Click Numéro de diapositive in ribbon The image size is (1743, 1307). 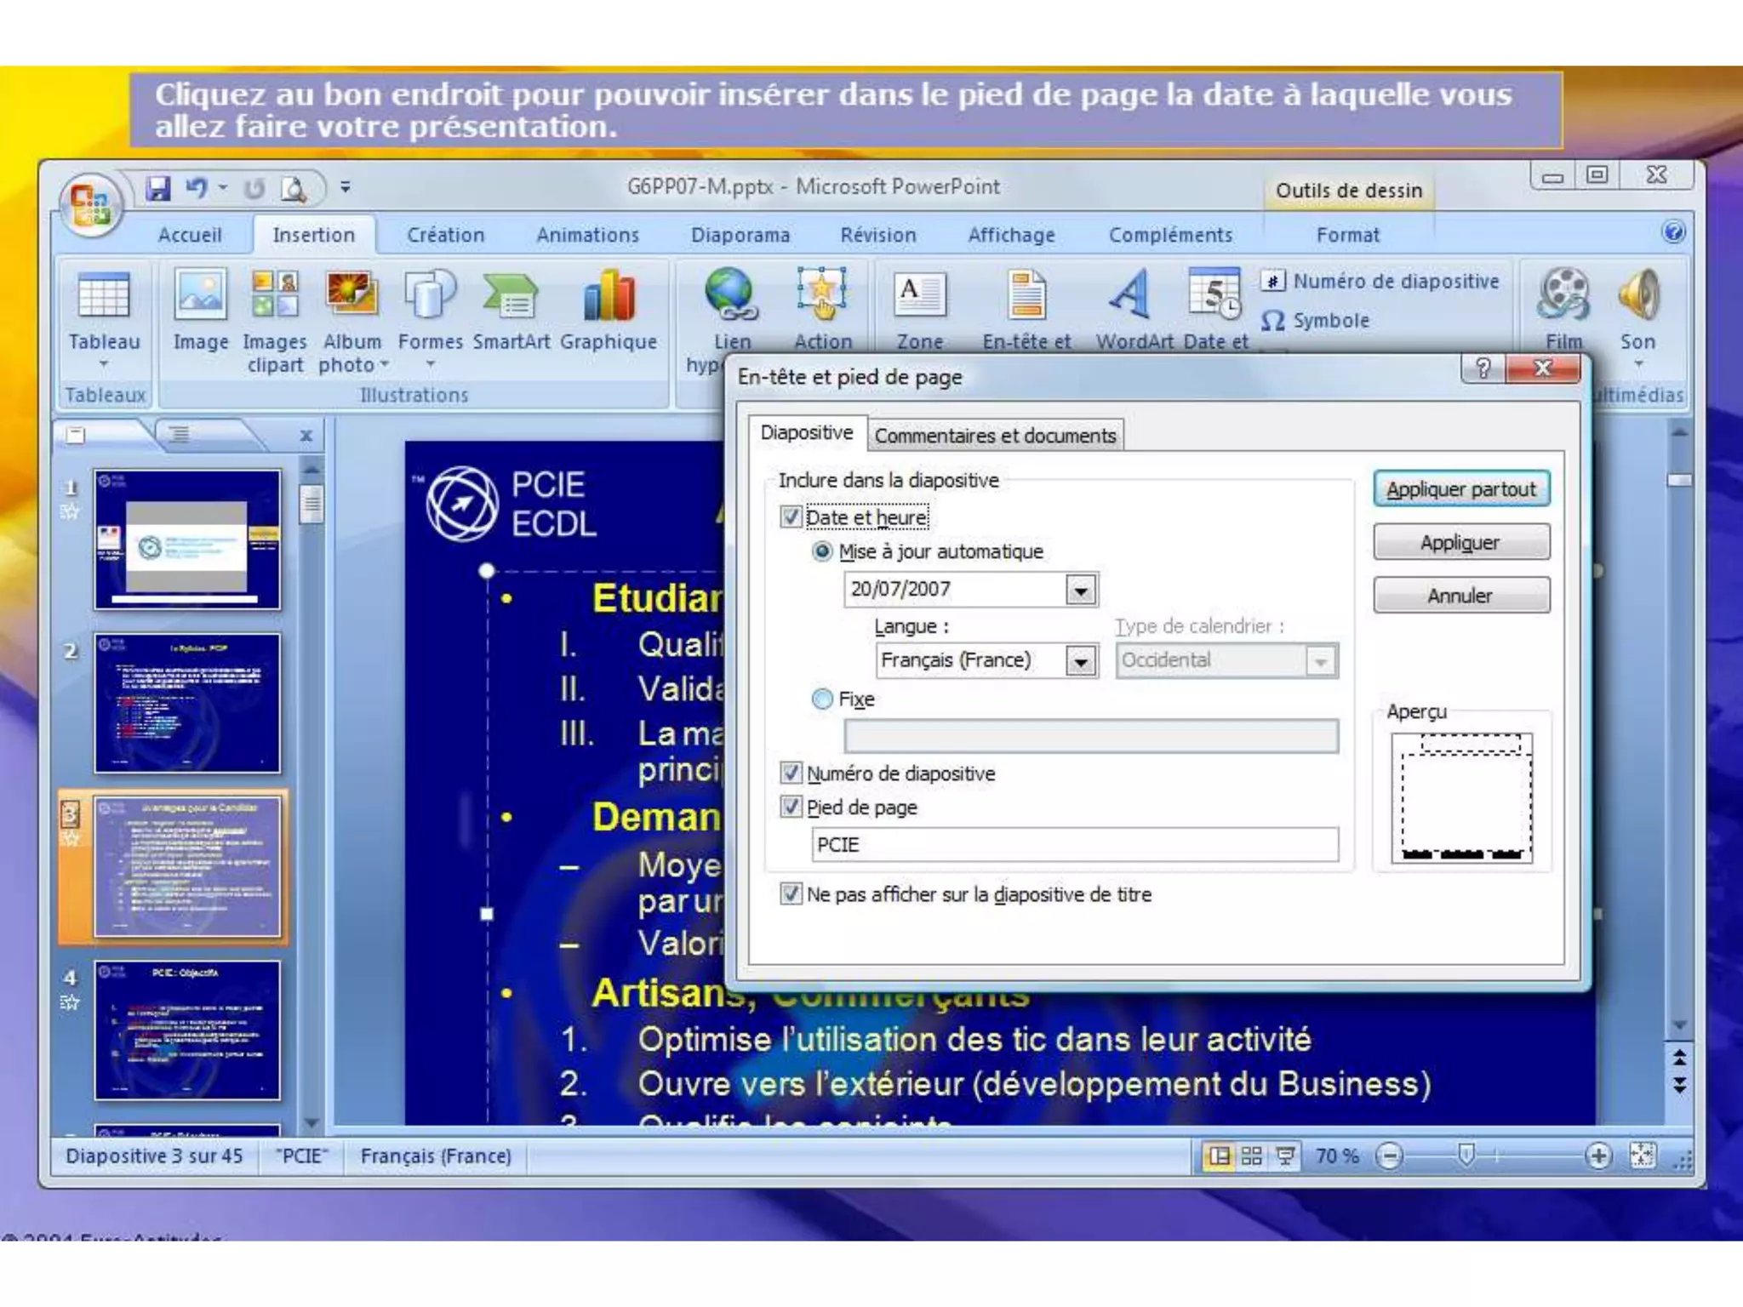1380,282
